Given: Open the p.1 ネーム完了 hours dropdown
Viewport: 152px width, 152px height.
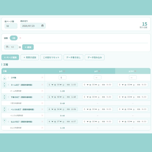Looking at the screenshot, I should tap(51, 85).
